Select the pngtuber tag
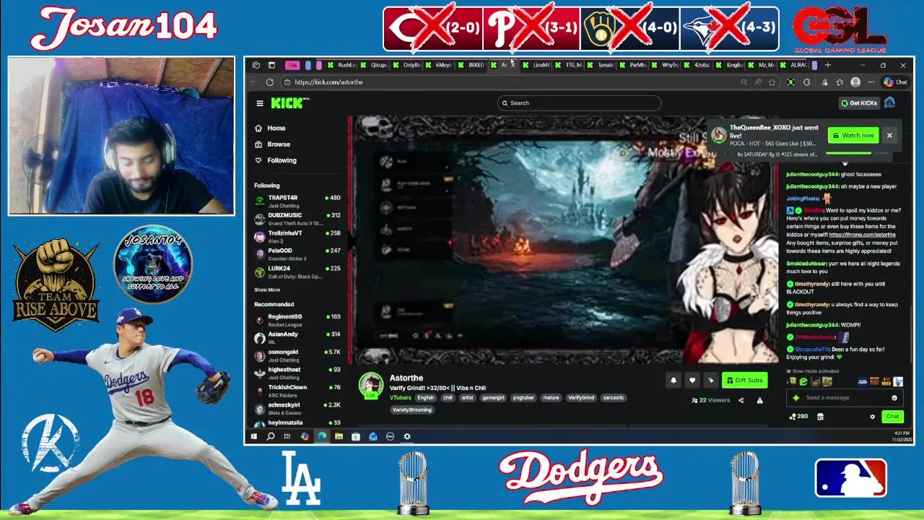This screenshot has width=924, height=520. click(x=524, y=397)
